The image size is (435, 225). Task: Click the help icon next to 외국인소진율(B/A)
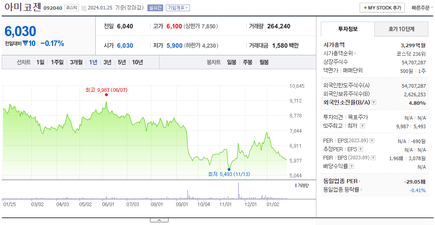point(374,103)
